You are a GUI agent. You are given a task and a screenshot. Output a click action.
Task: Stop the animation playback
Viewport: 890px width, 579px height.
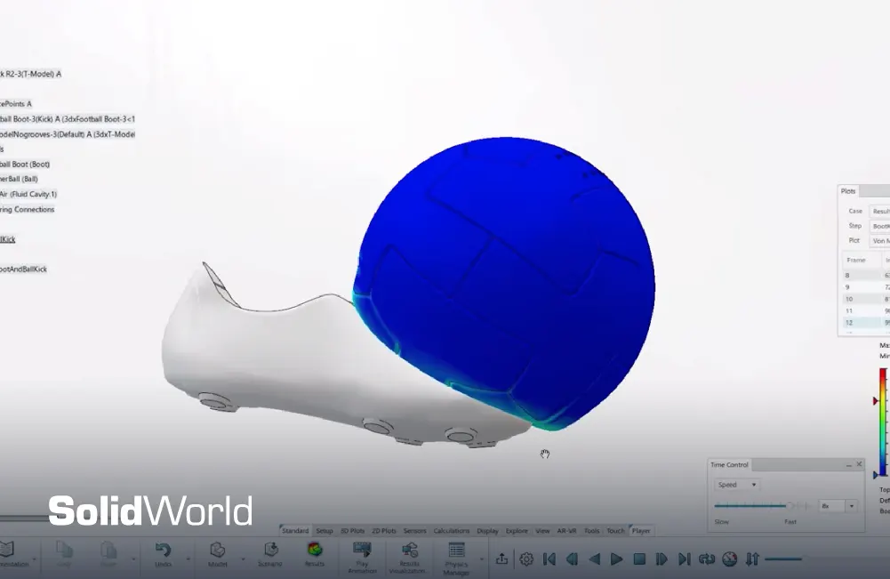(639, 559)
